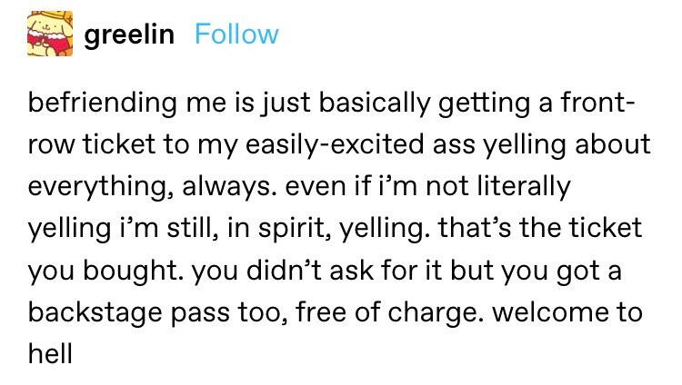Click the word "literally" in the post
The height and width of the screenshot is (385, 682).
pyautogui.click(x=515, y=186)
